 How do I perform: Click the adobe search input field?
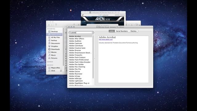coord(81,33)
